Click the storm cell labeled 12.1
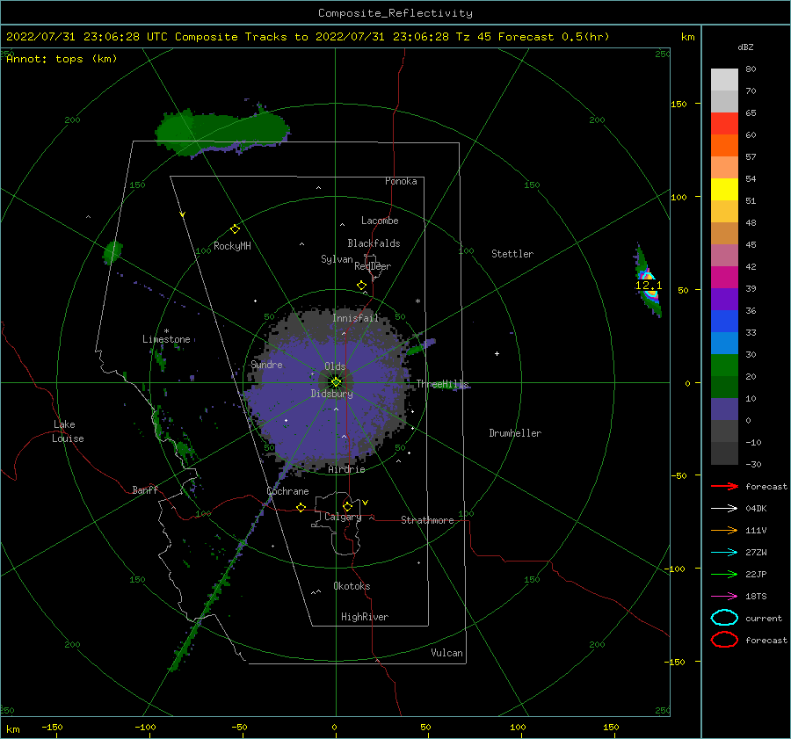The image size is (791, 739). pos(649,285)
